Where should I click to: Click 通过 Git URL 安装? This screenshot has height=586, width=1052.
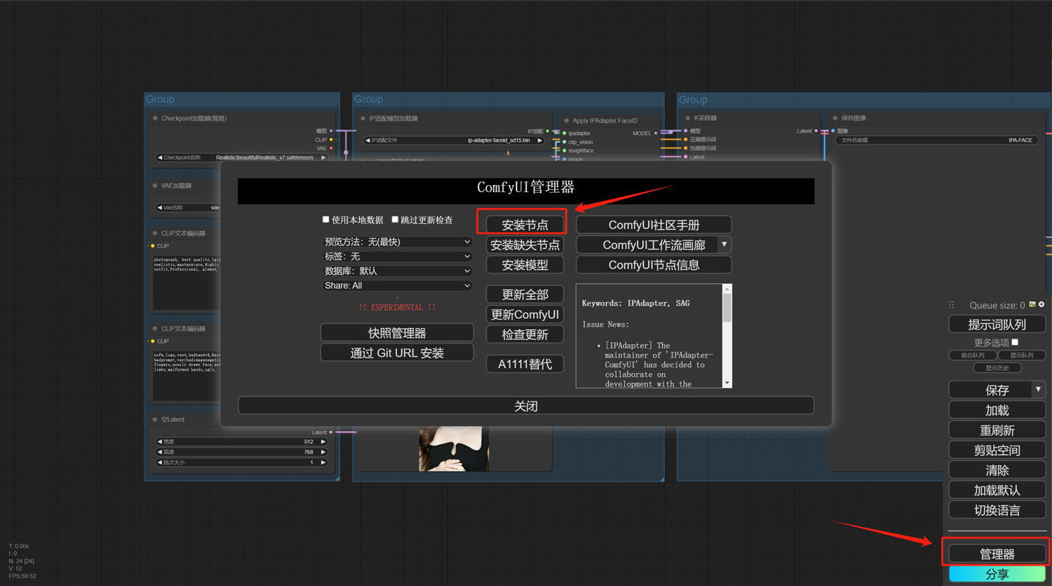click(x=397, y=353)
